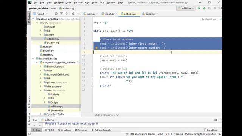Click the Select Opened File target icon
The width and height of the screenshot is (242, 136).
(x=56, y=14)
